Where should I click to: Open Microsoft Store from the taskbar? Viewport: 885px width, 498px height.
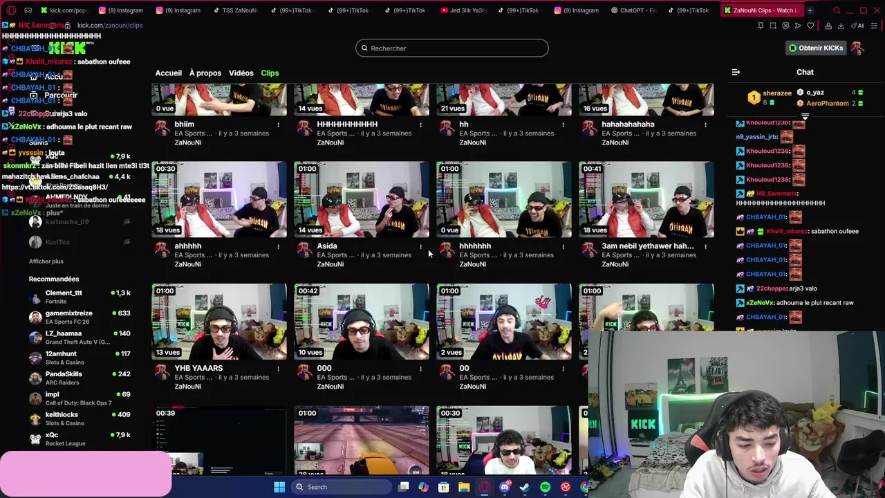[444, 487]
